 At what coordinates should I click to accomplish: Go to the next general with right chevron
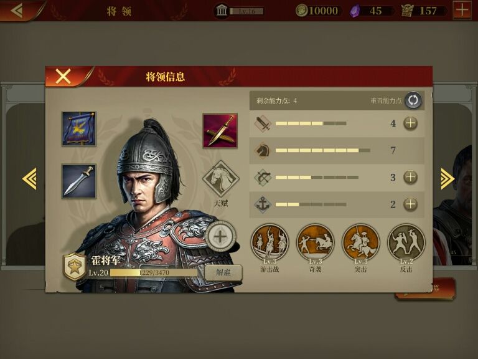click(x=448, y=179)
